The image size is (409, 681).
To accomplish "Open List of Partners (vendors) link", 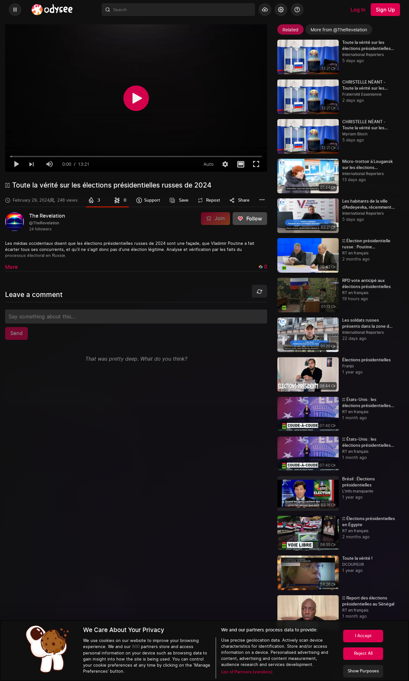I will point(247,672).
